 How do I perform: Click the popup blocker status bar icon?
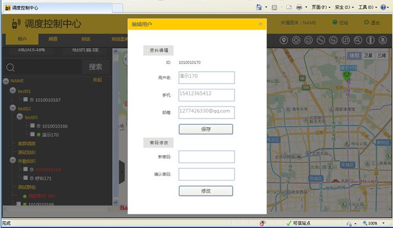click(262, 223)
